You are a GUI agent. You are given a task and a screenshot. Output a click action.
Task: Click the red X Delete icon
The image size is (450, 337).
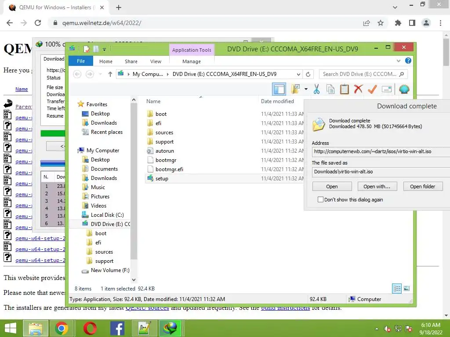coord(358,89)
